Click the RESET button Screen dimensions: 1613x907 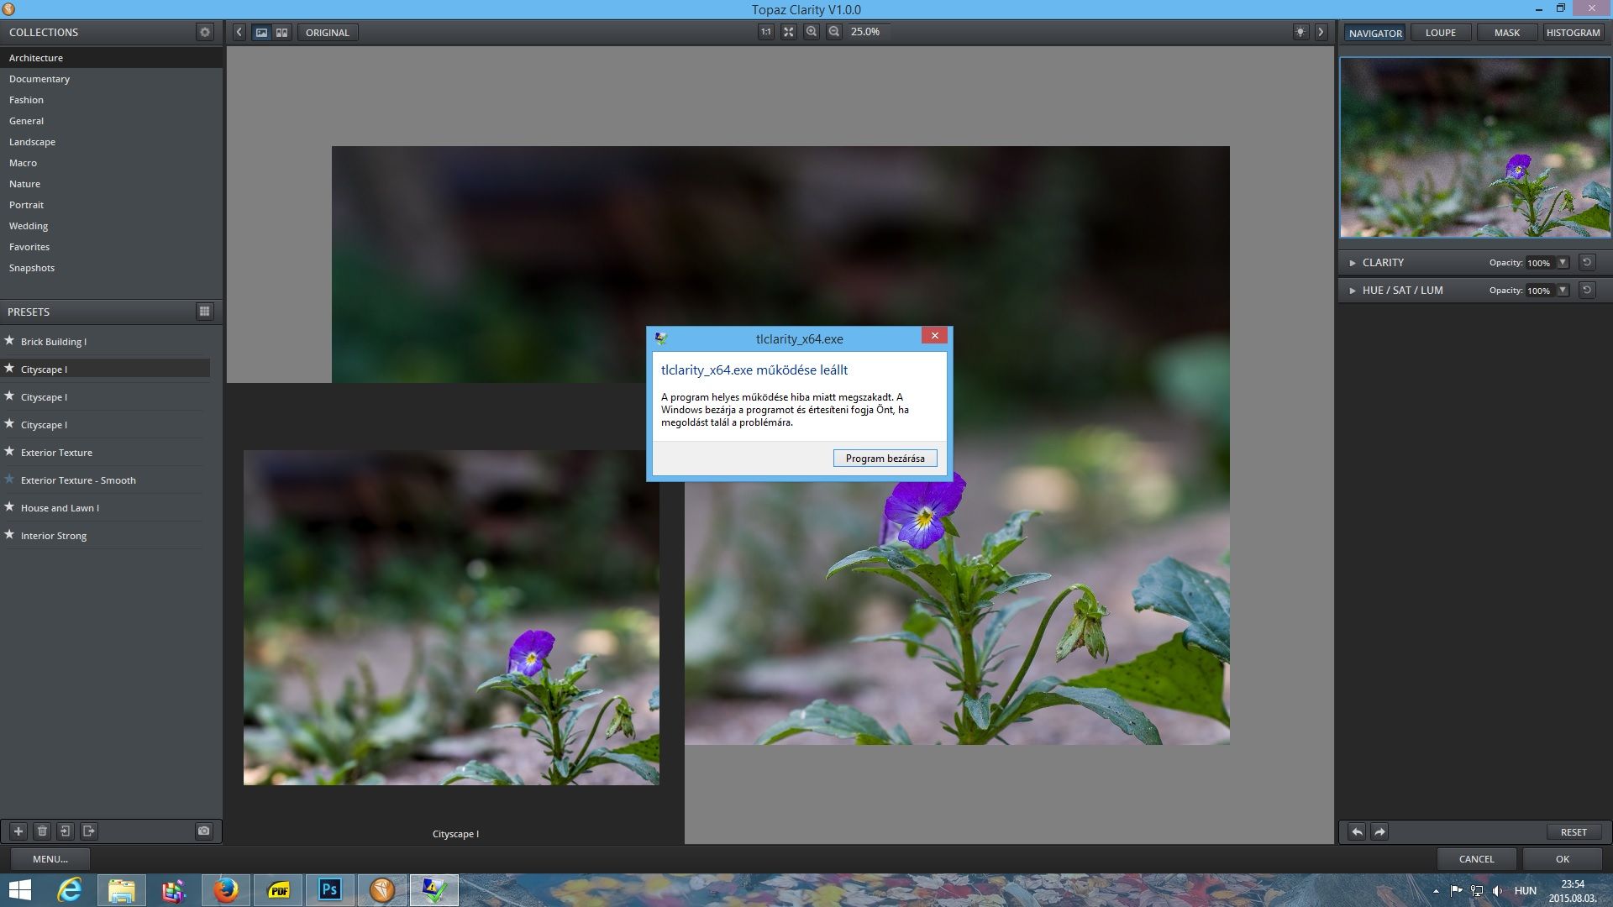1574,832
